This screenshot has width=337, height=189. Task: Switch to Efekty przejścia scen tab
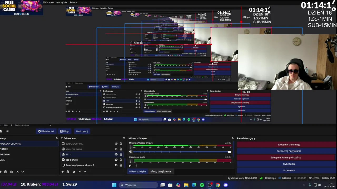coord(161,171)
